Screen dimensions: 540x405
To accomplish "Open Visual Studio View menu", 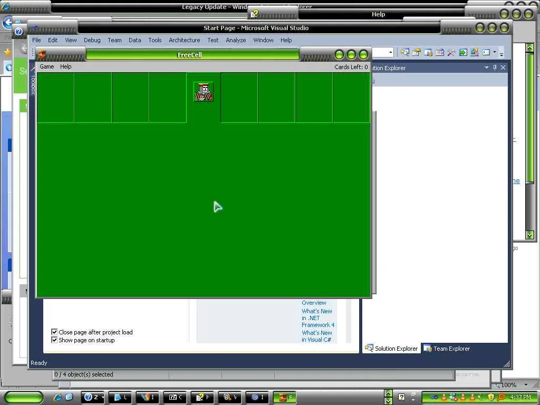I will tap(71, 40).
